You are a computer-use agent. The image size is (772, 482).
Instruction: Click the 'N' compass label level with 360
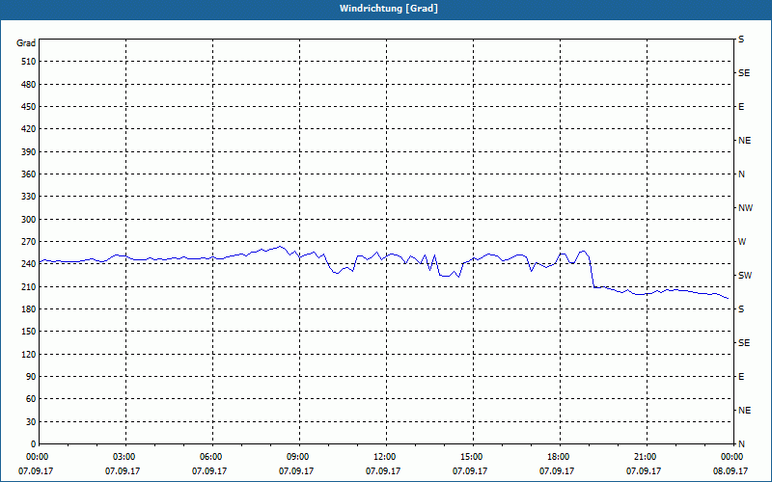[741, 174]
